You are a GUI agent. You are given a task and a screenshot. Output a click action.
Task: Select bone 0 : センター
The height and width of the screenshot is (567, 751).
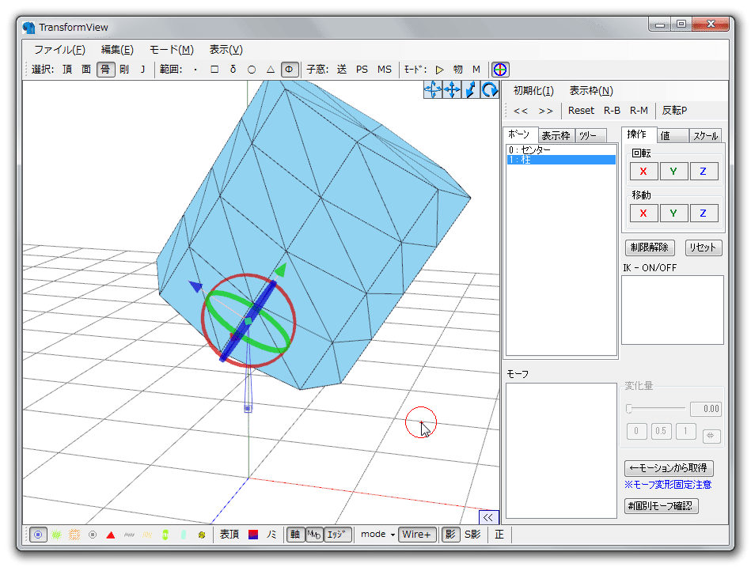(561, 149)
